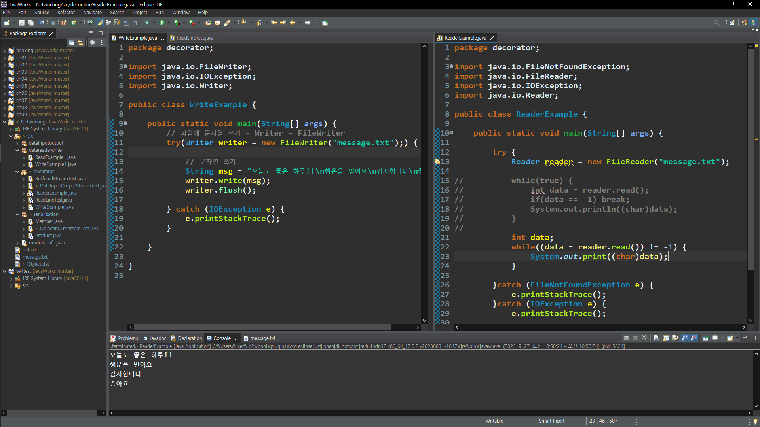The width and height of the screenshot is (760, 427).
Task: Expand the banking project node
Action: pos(4,51)
